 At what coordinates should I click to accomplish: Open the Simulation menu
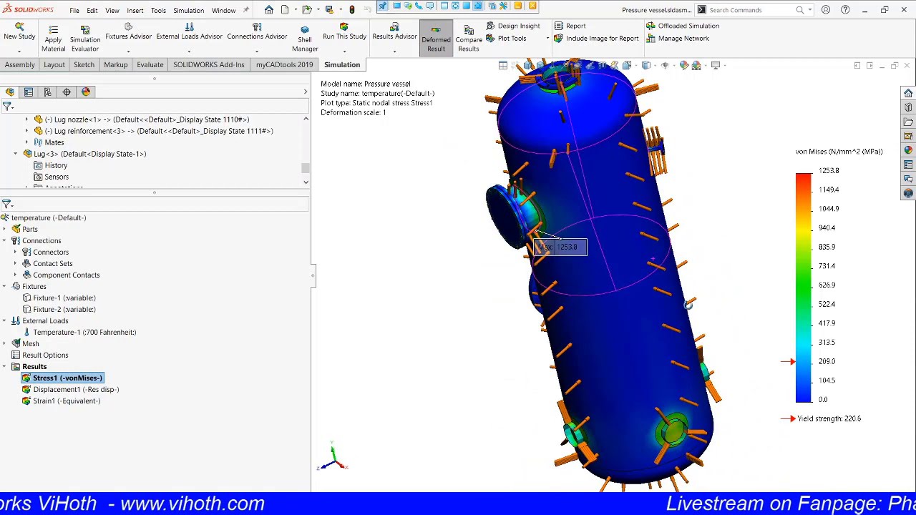(x=188, y=10)
